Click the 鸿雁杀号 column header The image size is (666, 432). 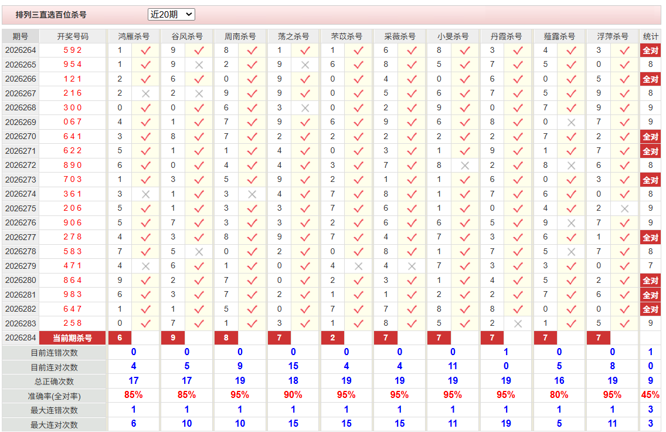[134, 36]
